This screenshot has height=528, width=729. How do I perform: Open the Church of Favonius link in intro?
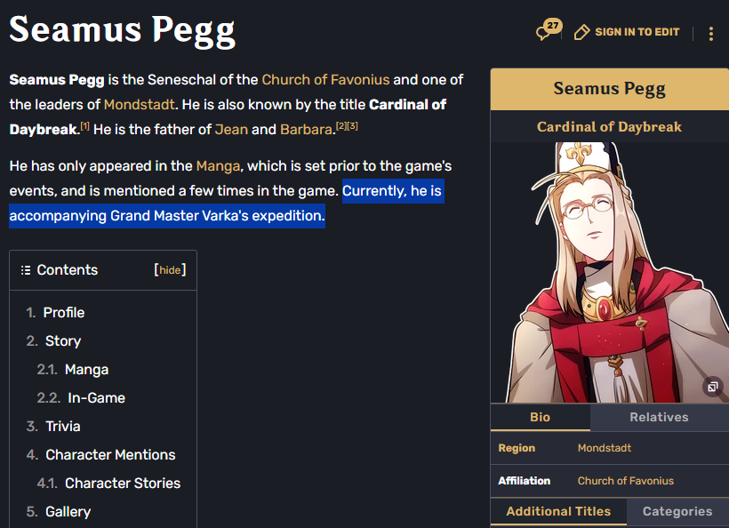(325, 79)
